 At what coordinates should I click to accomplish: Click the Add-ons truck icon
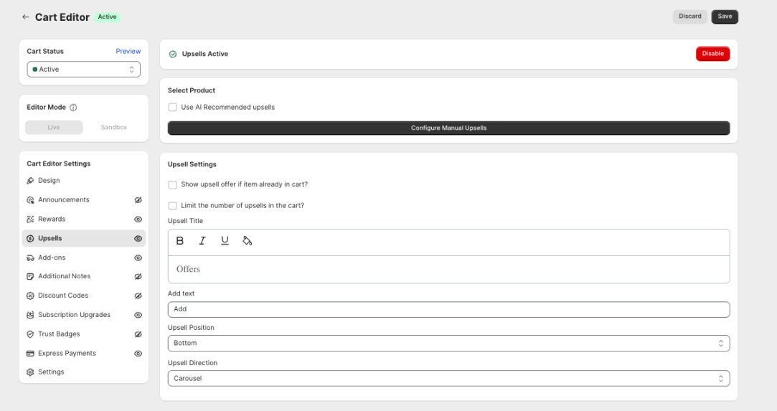(30, 258)
